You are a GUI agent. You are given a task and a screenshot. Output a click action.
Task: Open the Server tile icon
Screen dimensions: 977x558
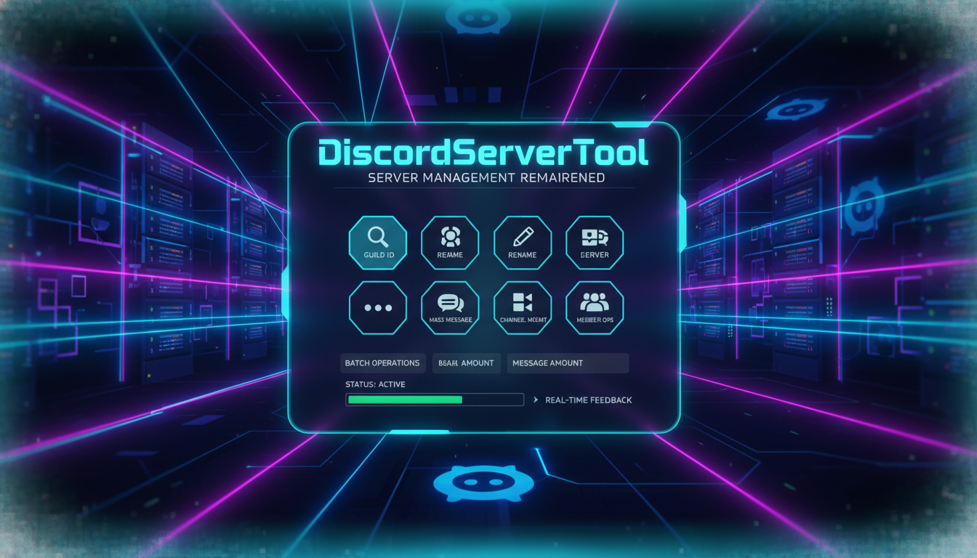click(595, 243)
